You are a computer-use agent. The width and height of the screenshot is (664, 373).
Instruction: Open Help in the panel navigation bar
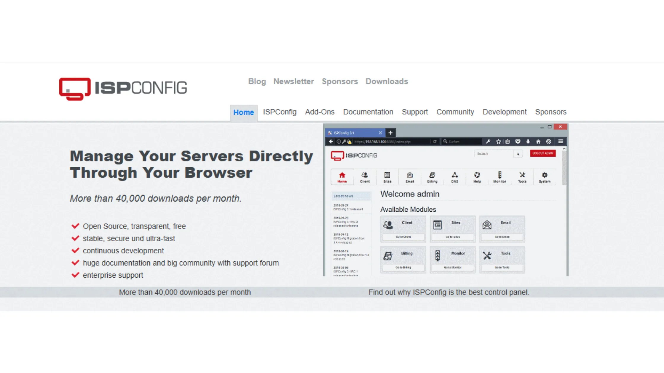[x=477, y=177]
